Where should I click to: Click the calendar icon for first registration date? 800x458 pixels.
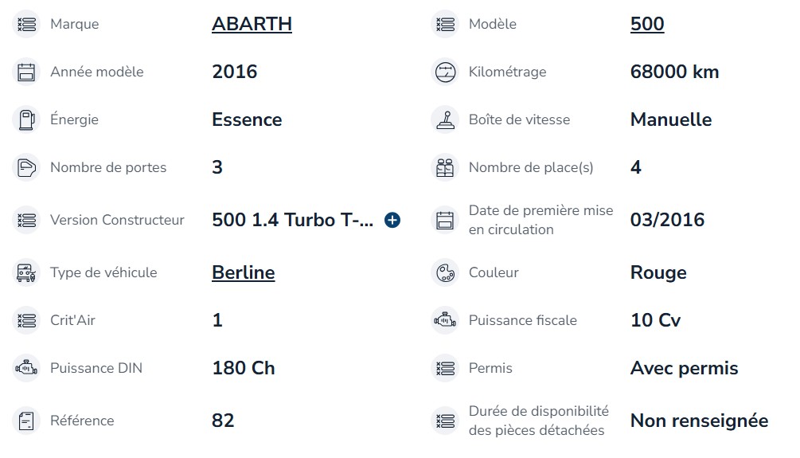click(445, 220)
